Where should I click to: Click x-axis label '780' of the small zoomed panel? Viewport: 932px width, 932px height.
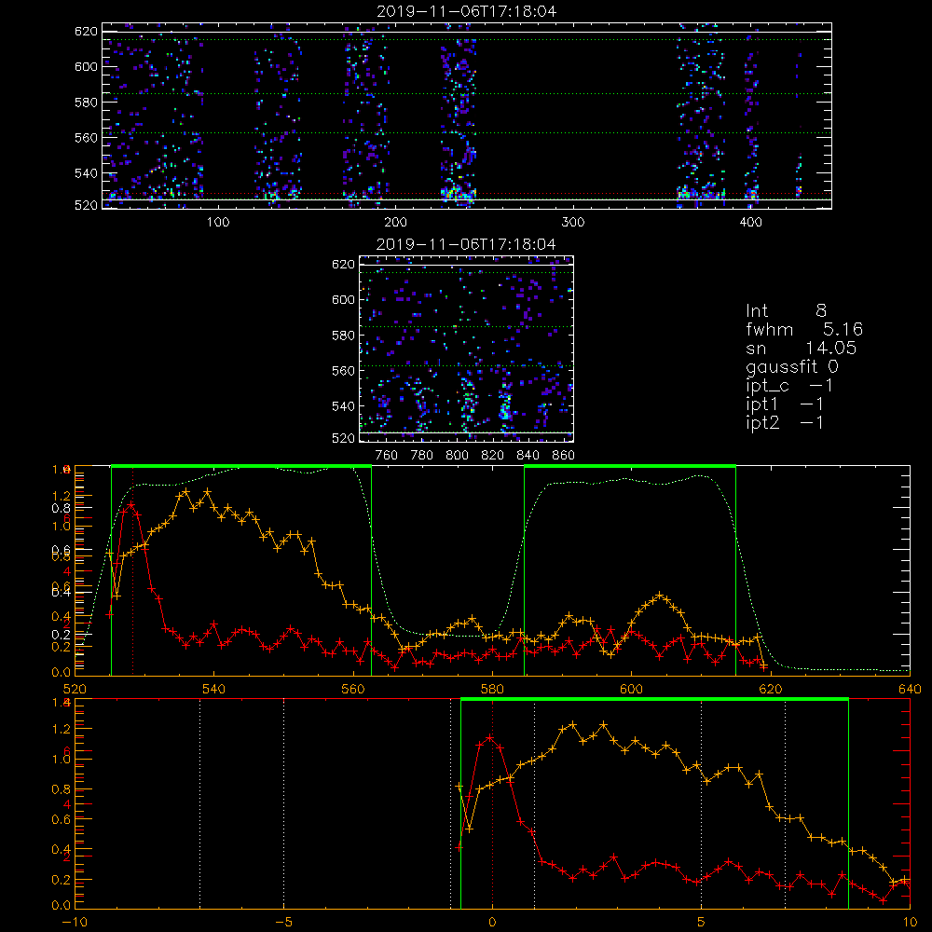pos(422,456)
